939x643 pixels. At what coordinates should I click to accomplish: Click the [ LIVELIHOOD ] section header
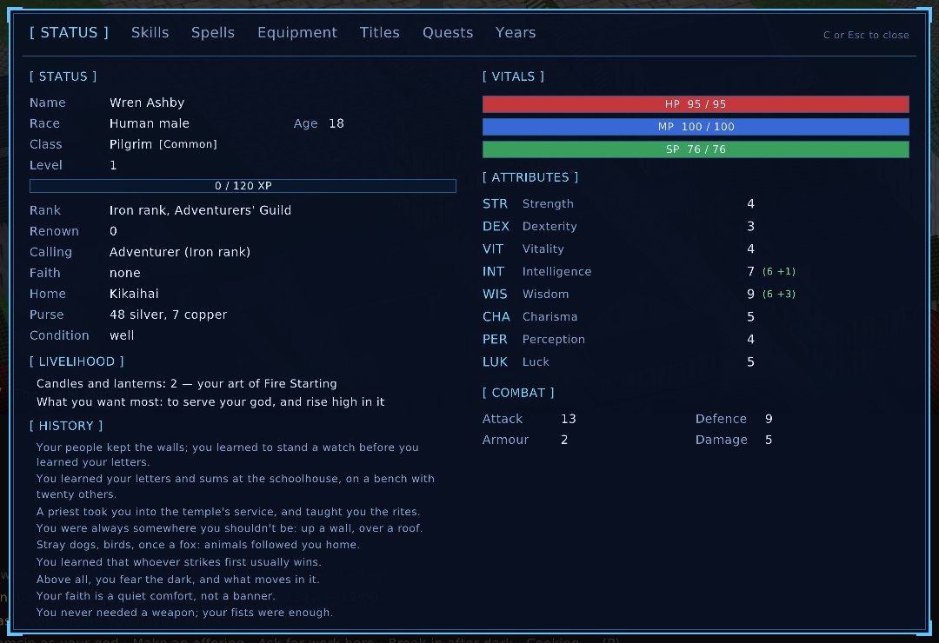pyautogui.click(x=77, y=361)
